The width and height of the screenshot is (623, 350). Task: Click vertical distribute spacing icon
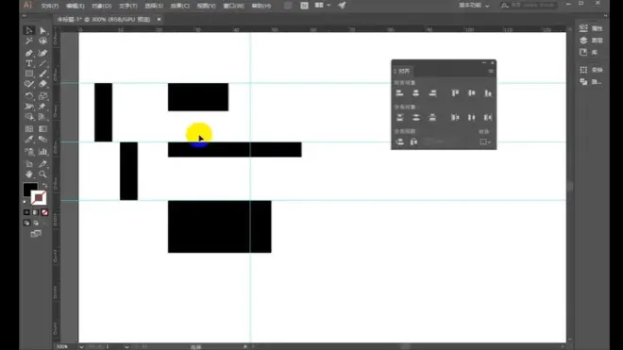tap(399, 142)
